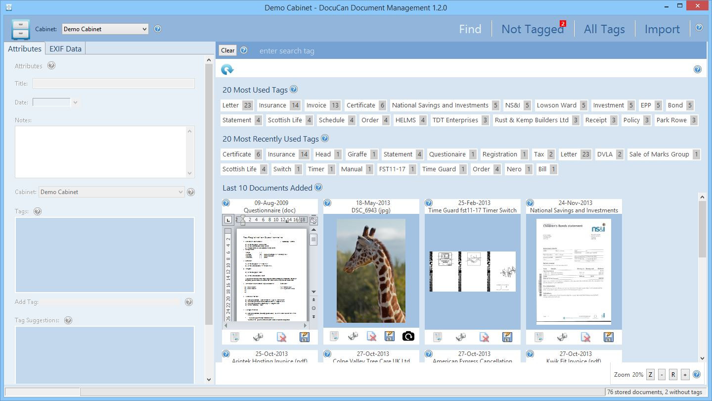The image size is (712, 401).
Task: Delete the Questionnaire document with red X icon
Action: tap(281, 337)
